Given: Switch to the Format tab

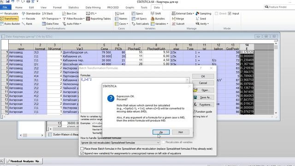Looking at the screenshot, I should 57,7.
